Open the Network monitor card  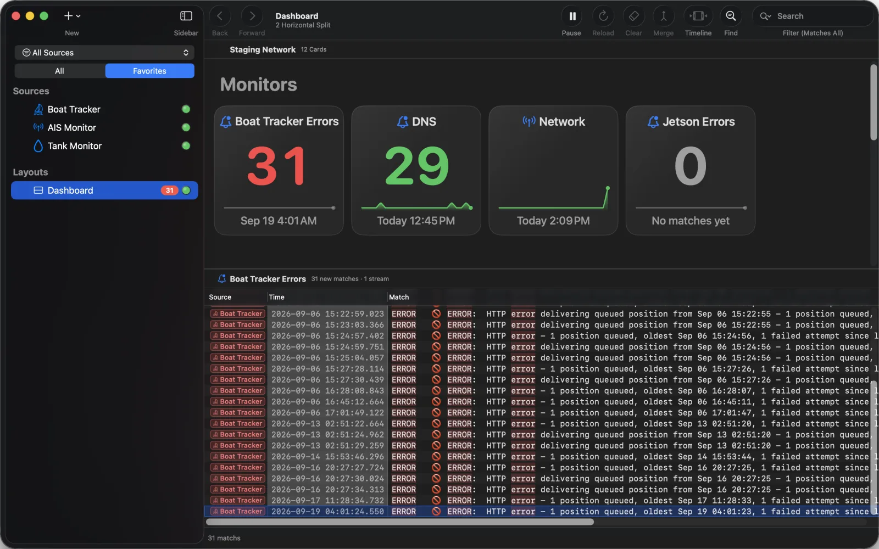[x=553, y=171]
